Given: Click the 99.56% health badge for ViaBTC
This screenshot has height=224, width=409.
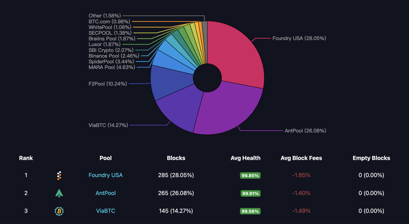Looking at the screenshot, I should coord(250,211).
